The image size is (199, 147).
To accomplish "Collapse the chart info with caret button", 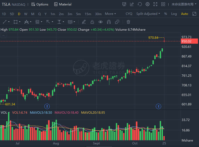I will (x=4, y=36).
